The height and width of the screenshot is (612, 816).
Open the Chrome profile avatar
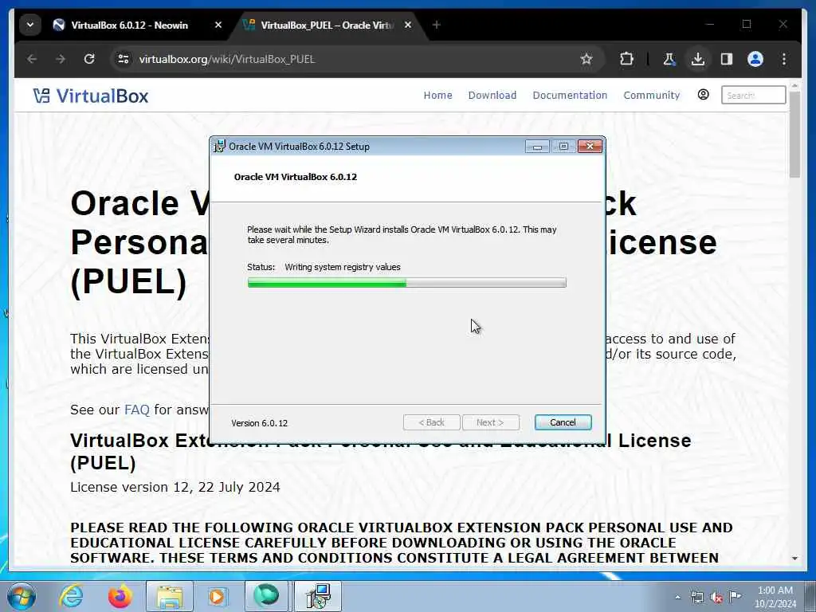(755, 59)
